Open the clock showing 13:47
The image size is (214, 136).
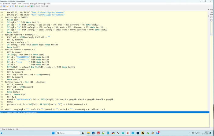click(x=205, y=133)
